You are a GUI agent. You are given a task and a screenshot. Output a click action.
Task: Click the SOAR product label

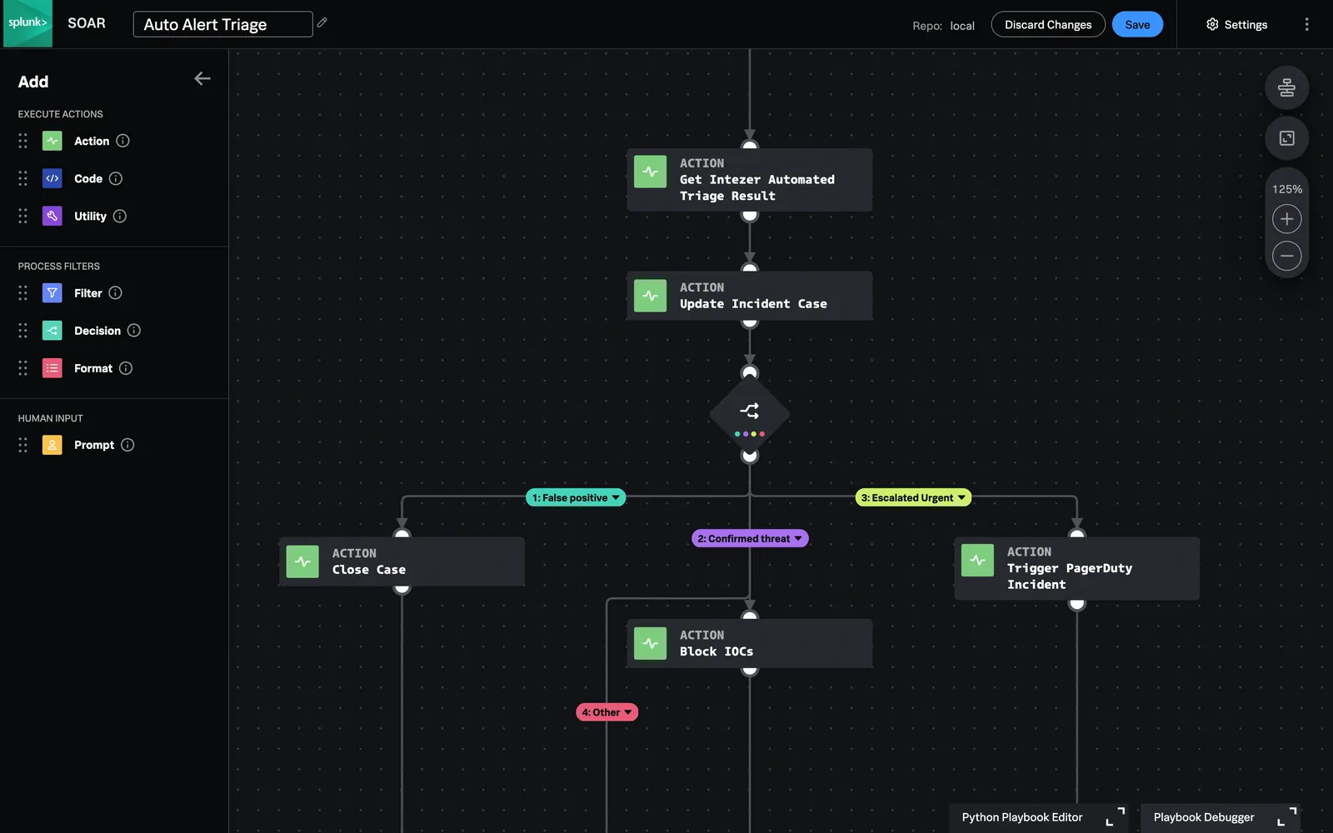pyautogui.click(x=87, y=23)
